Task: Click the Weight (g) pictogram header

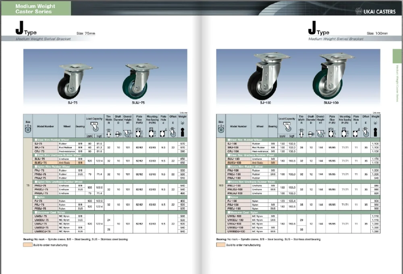Action: point(183,132)
